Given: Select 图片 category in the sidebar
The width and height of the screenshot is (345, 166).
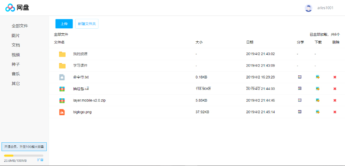Looking at the screenshot, I should click(16, 36).
